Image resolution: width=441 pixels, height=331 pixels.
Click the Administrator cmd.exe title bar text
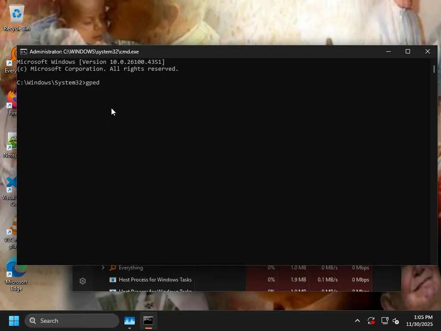[x=84, y=52]
